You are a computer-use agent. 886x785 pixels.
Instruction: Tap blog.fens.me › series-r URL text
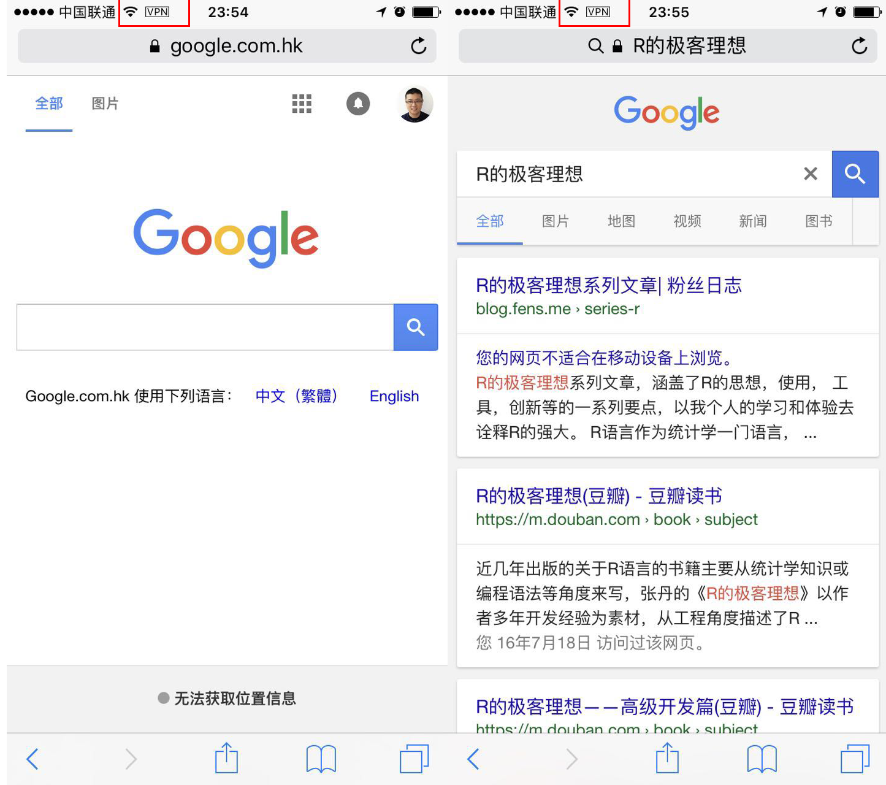(557, 309)
